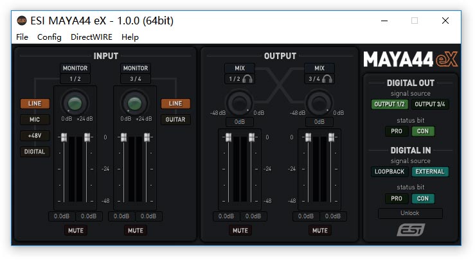
Task: Click input 1/2 right fader handle
Action: pos(87,137)
